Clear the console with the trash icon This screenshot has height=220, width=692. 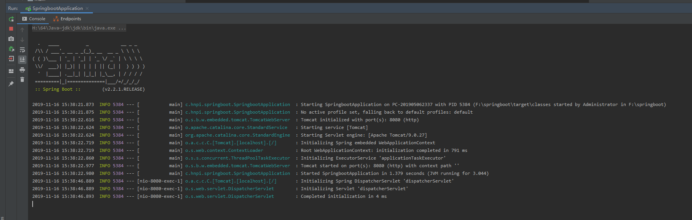pos(22,80)
